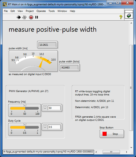Click the 10.5 scale label on the gauge
The width and height of the screenshot is (136, 157).
(x=53, y=60)
